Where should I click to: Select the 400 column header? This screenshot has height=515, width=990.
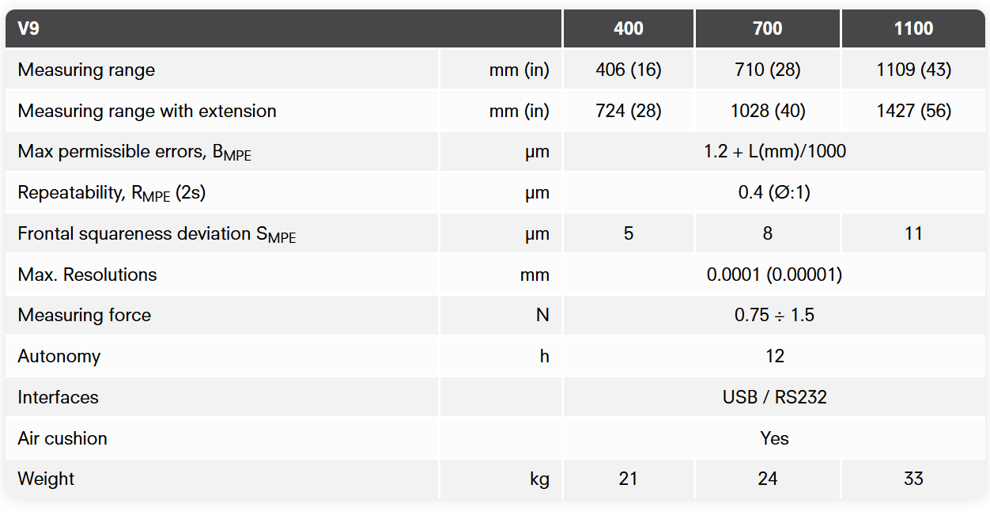(x=628, y=29)
